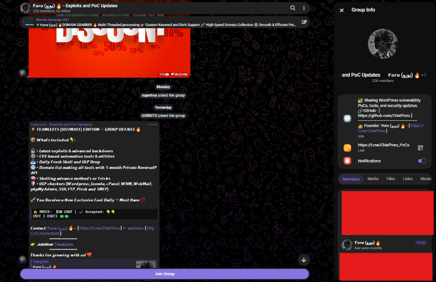The image size is (436, 282).
Task: Open Yoru member row marked Owner
Action: click(385, 245)
